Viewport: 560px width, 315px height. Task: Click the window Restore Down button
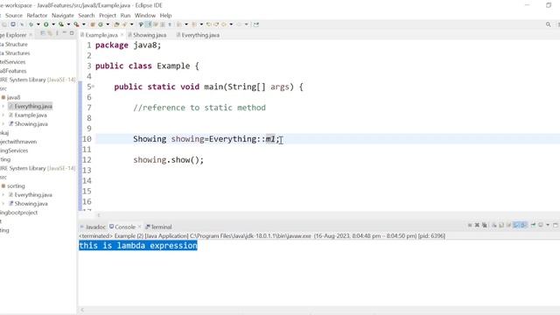(x=549, y=5)
